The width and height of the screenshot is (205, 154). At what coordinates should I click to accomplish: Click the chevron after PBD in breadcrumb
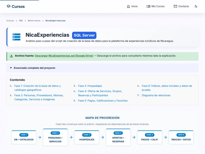click(25, 21)
